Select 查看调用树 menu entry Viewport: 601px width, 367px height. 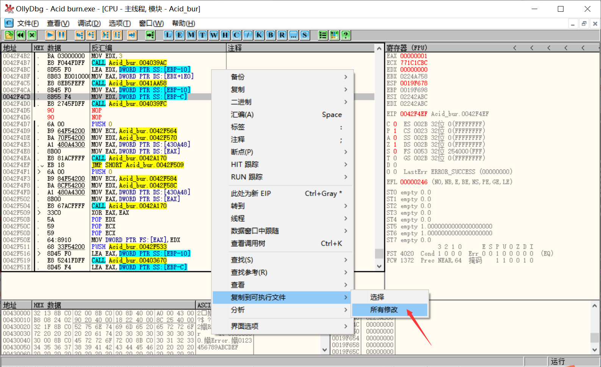[x=283, y=243]
